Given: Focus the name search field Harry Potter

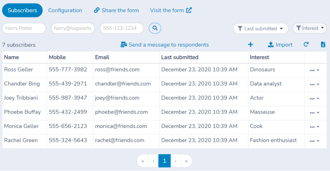Looking at the screenshot, I should coord(24,28).
